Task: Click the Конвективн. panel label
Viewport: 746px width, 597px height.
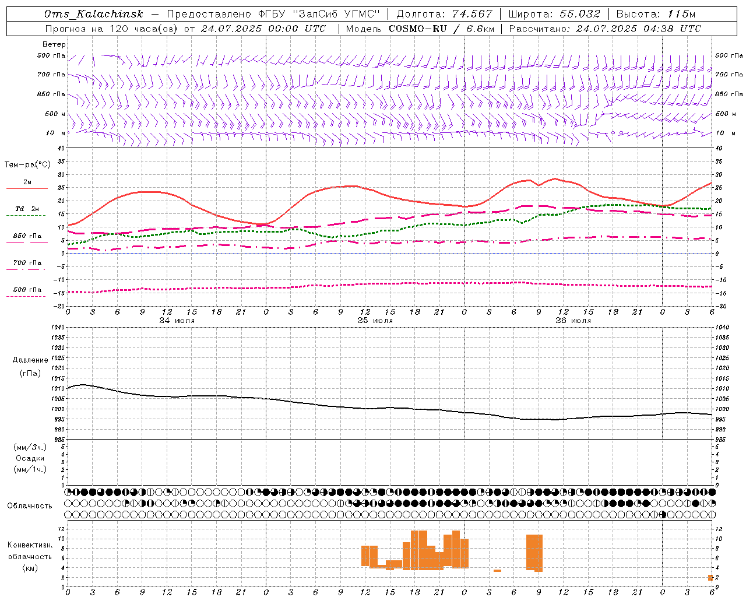Action: 30,545
